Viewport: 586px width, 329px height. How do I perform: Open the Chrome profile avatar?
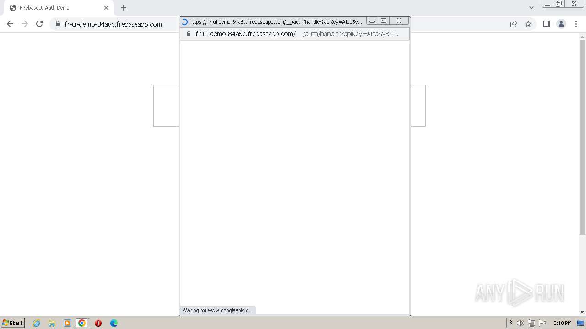click(x=561, y=24)
